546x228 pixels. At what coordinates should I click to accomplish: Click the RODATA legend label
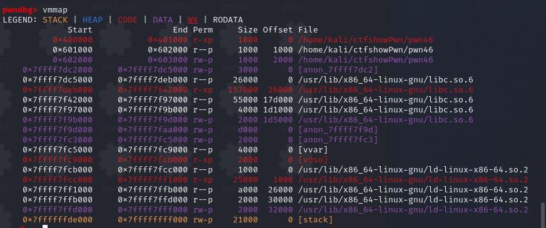coord(228,20)
